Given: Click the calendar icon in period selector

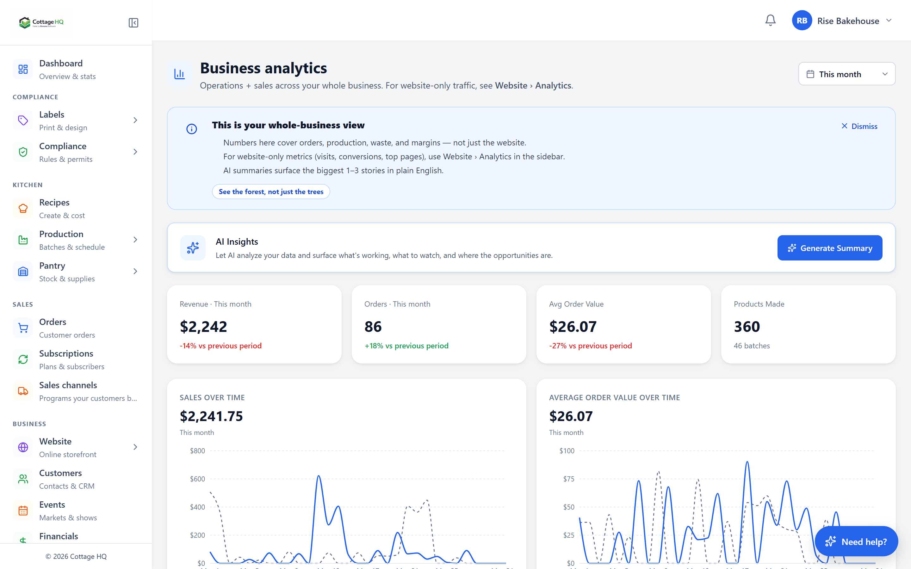Looking at the screenshot, I should click(810, 74).
